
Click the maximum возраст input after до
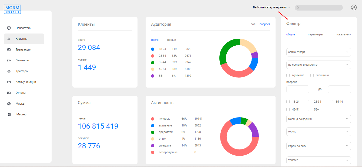pos(340,89)
